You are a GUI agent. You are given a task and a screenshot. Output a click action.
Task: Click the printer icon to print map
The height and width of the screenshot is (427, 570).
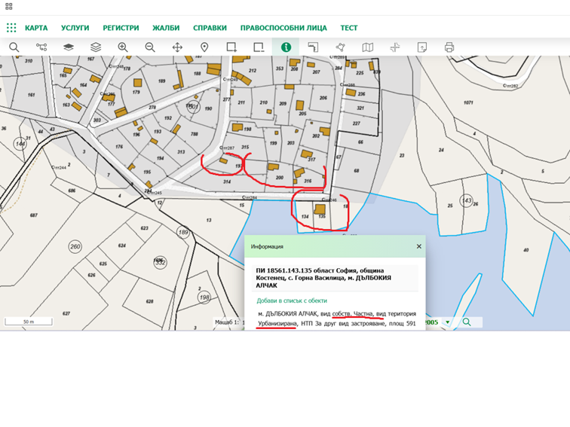pos(449,47)
